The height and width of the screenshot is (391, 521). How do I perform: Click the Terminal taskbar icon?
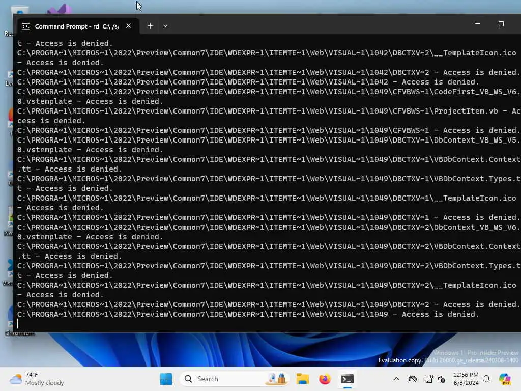click(x=347, y=379)
